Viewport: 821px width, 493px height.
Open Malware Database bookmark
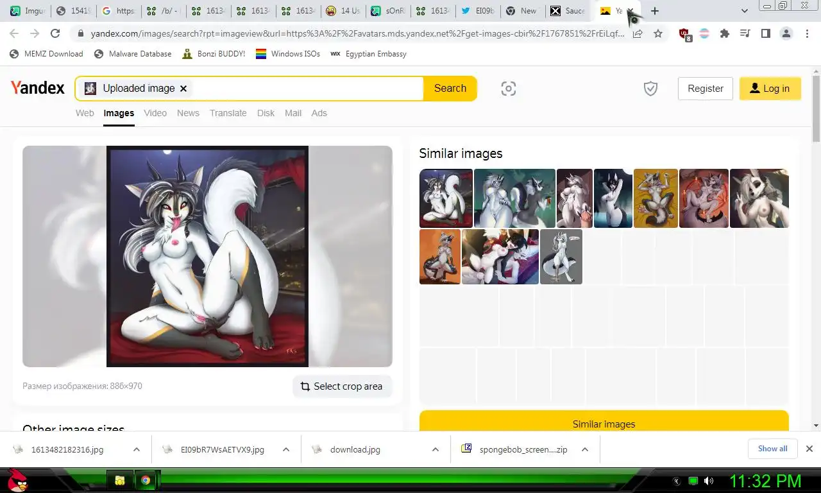[x=133, y=54]
